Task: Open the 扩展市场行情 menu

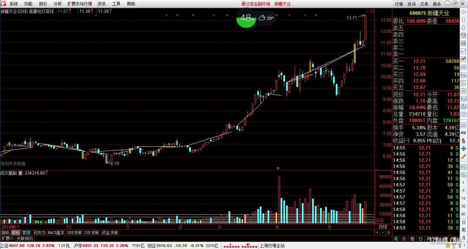Action: (x=79, y=4)
